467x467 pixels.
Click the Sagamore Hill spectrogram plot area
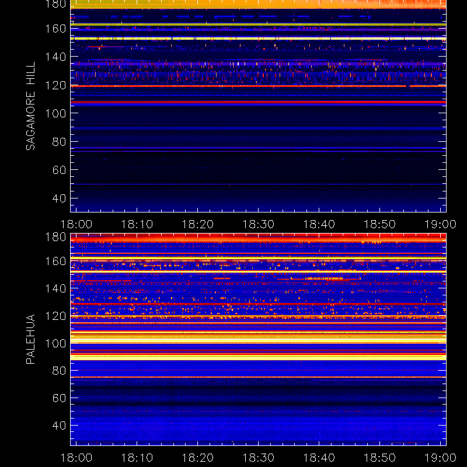pyautogui.click(x=258, y=106)
